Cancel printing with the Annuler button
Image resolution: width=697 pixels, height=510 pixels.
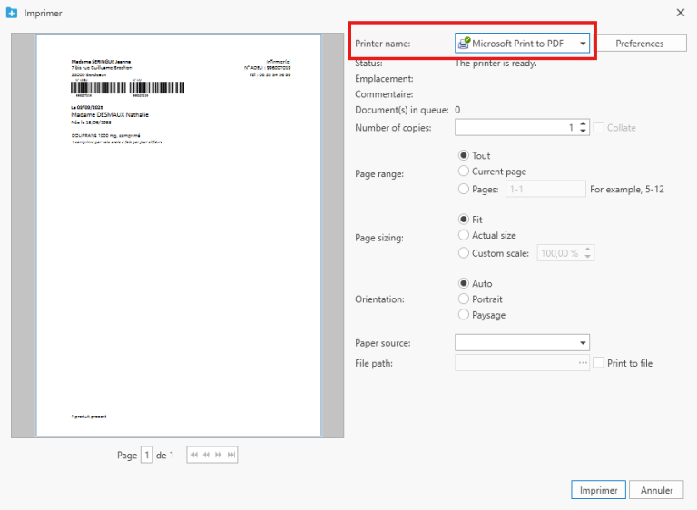(656, 490)
